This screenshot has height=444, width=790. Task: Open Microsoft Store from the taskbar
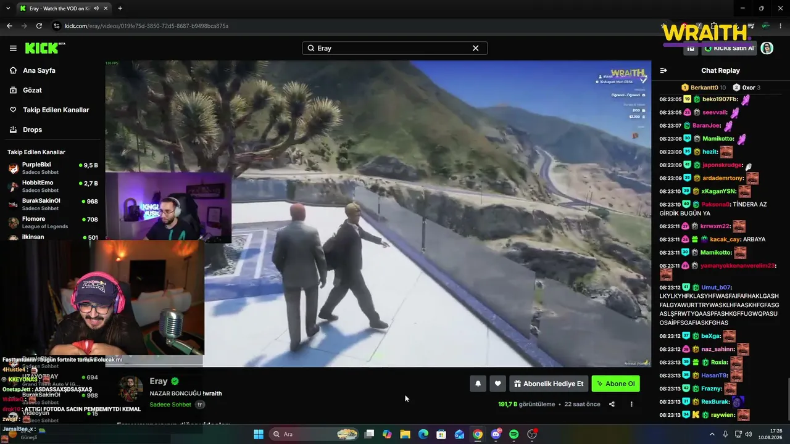point(441,434)
